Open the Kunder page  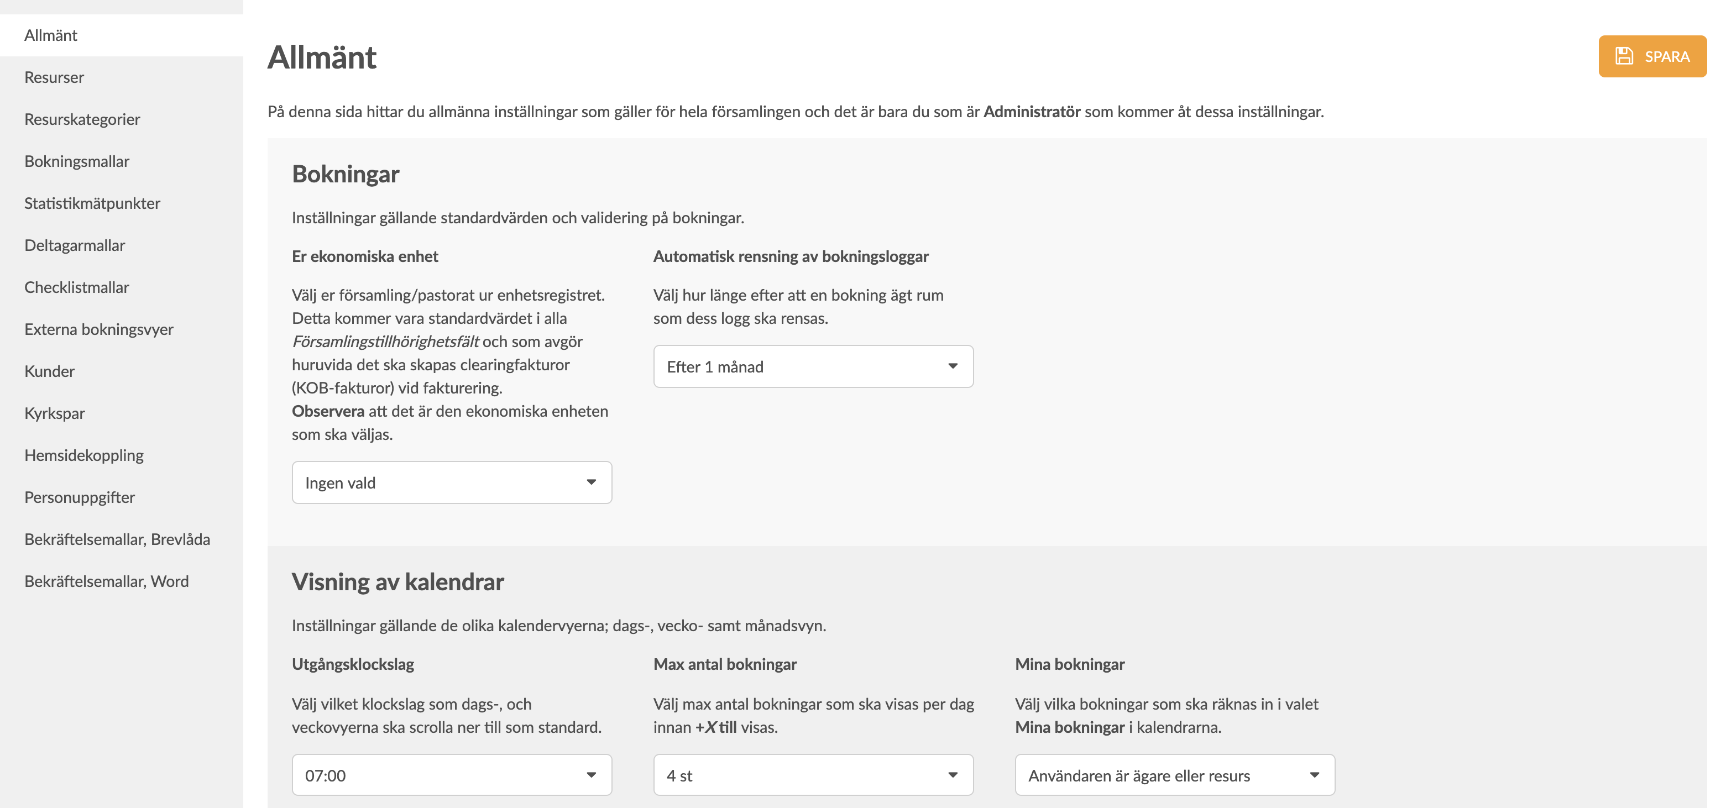point(49,371)
